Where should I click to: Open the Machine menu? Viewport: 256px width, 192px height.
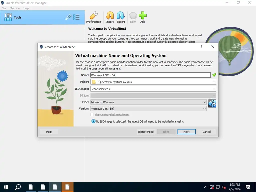[x=15, y=8]
